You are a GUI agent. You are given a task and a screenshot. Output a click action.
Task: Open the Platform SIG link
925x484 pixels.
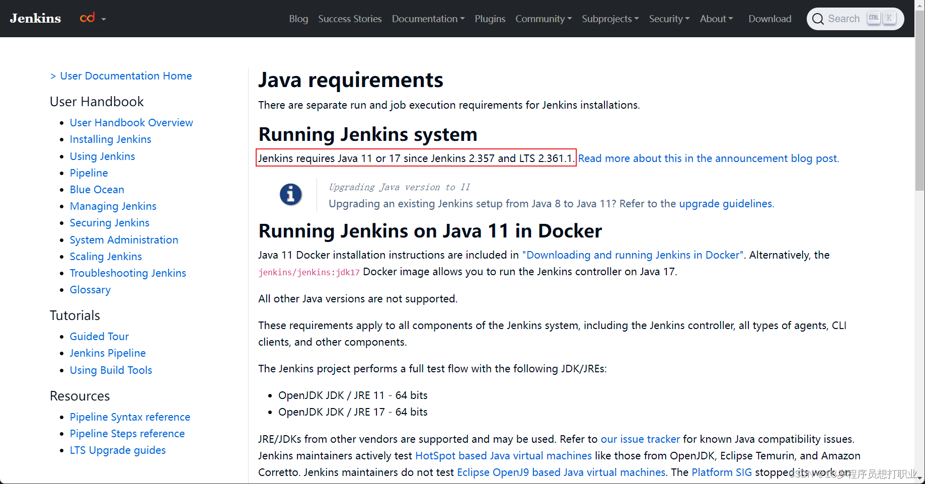click(x=722, y=472)
